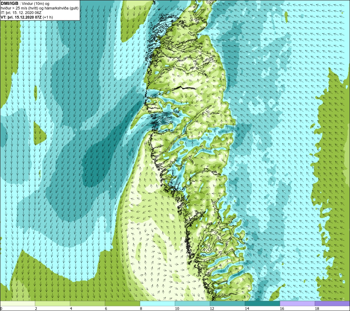Click the 2–4 m/s light green legend swatch
This screenshot has width=350, height=311.
(52, 303)
